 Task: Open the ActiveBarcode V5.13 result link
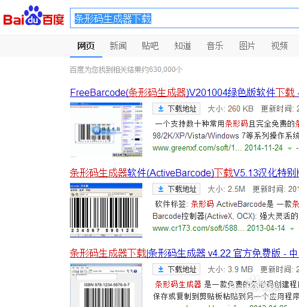184,173
